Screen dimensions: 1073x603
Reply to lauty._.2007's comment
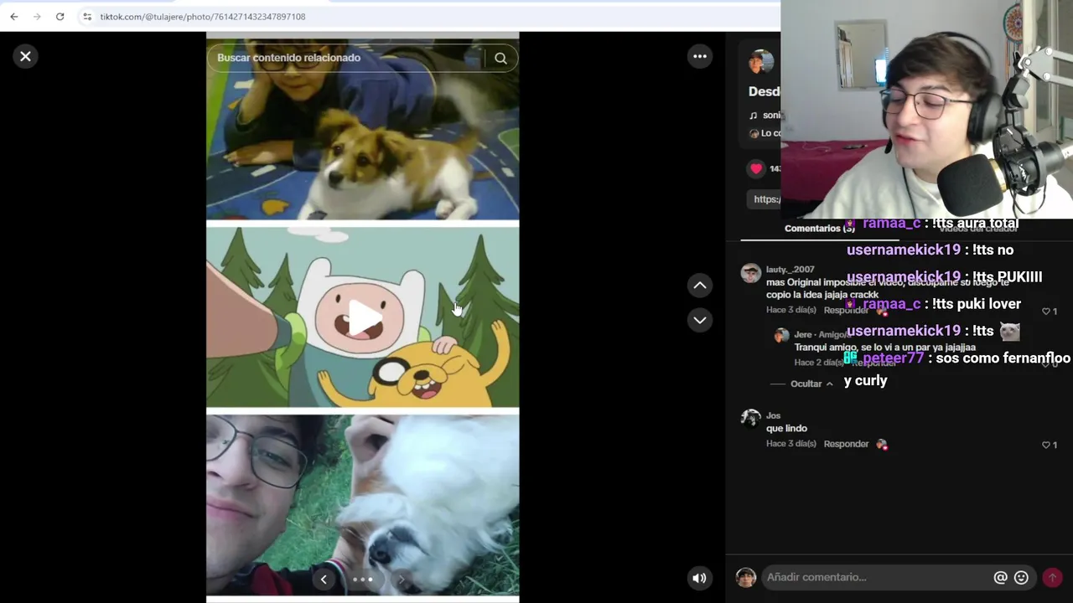[x=846, y=310]
